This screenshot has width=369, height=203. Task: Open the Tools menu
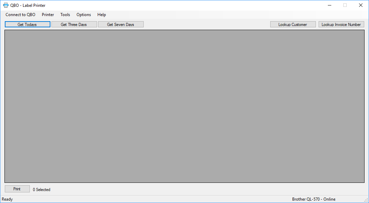coord(65,15)
